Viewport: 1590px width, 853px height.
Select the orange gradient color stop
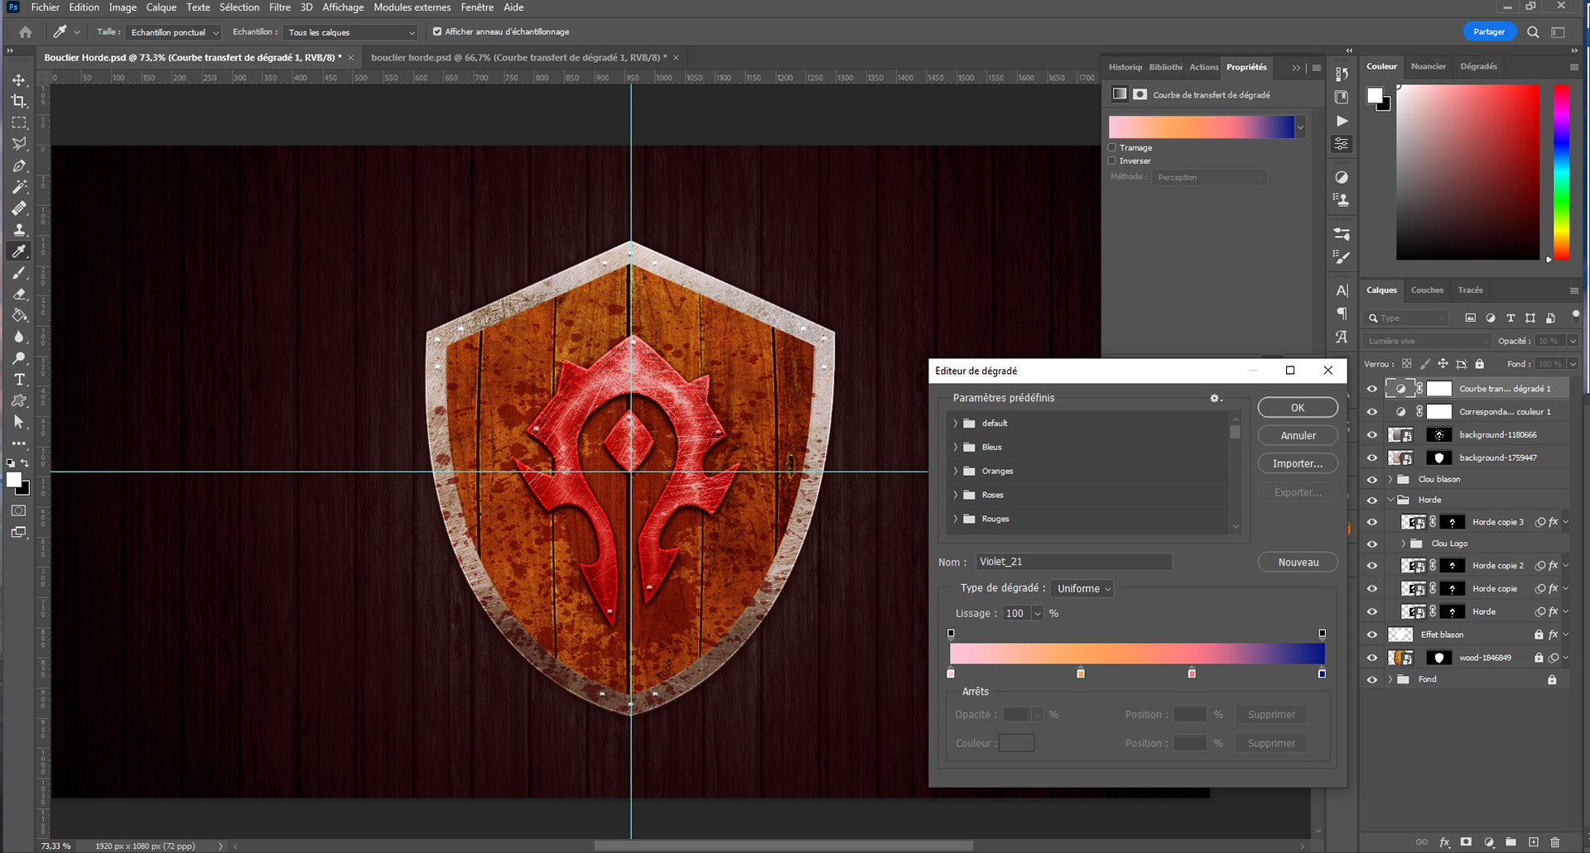coord(1081,673)
